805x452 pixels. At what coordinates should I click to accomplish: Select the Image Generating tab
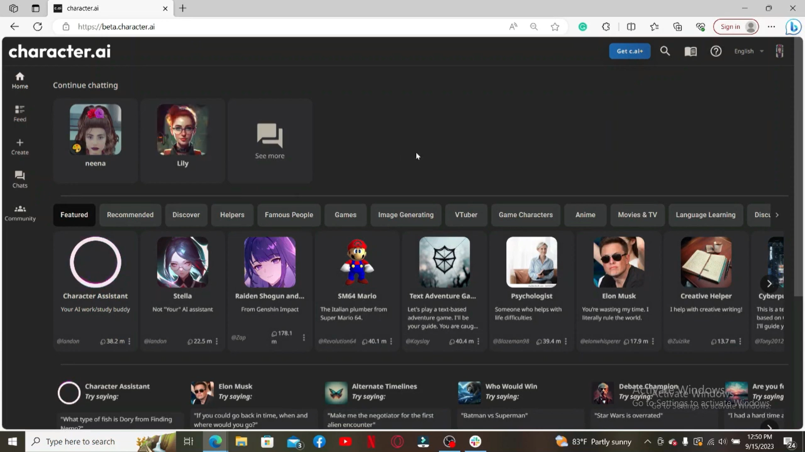[x=406, y=215]
